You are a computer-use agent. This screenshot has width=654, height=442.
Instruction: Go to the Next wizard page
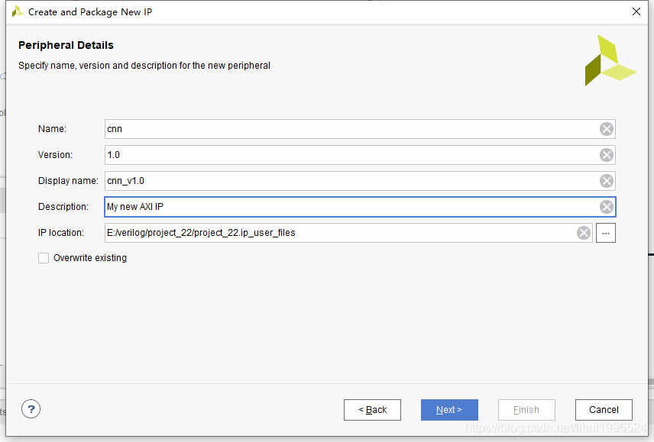(x=449, y=410)
